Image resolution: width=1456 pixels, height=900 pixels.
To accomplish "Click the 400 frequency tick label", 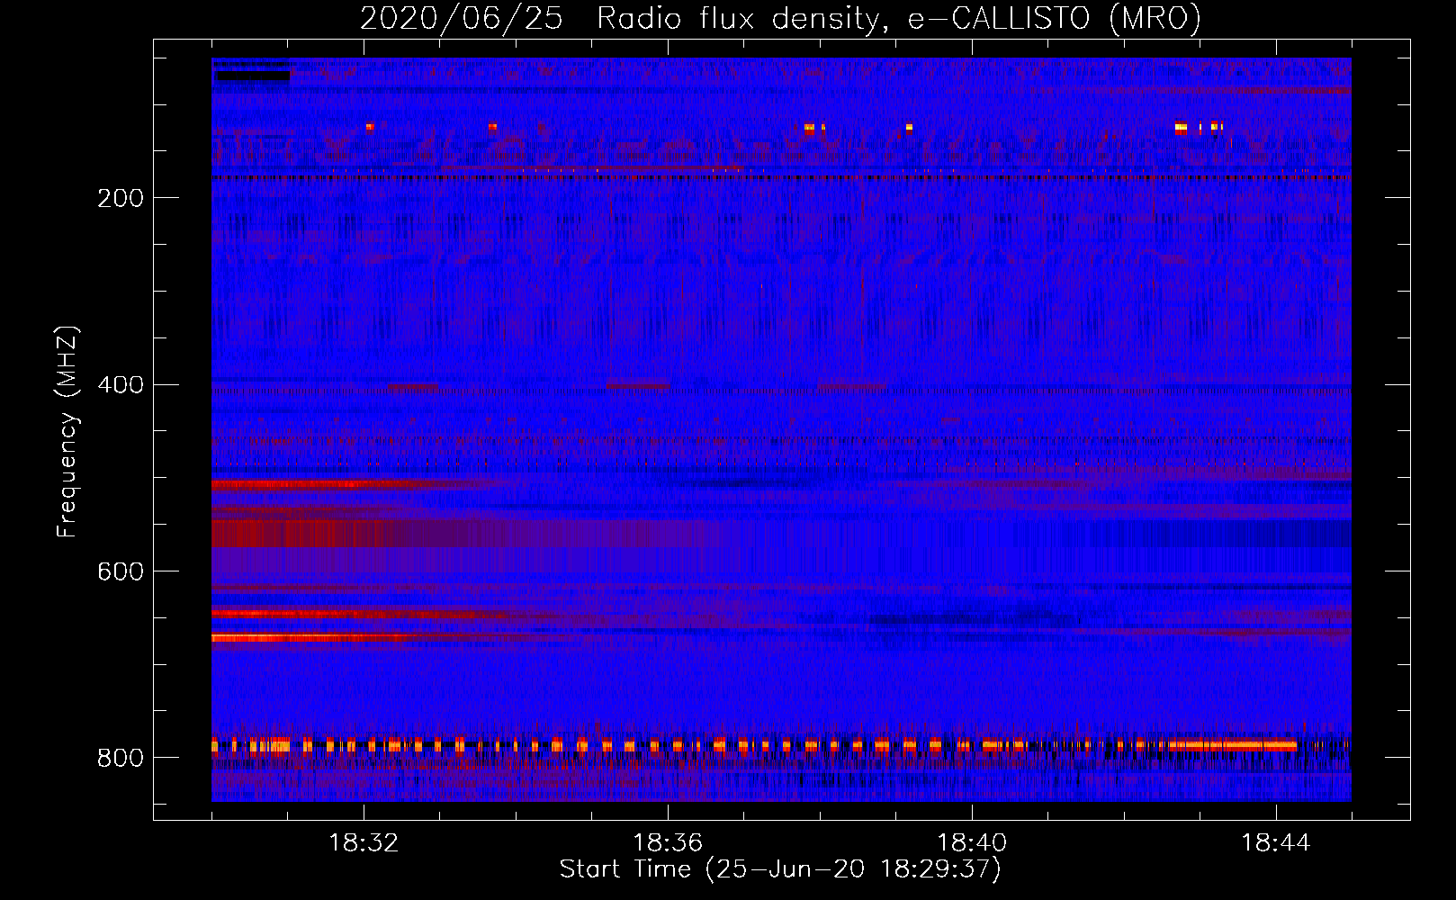I will tap(121, 385).
